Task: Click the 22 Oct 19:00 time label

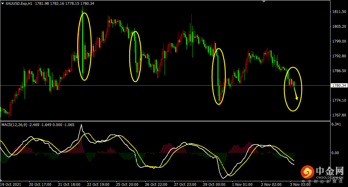Action: pyautogui.click(x=98, y=184)
